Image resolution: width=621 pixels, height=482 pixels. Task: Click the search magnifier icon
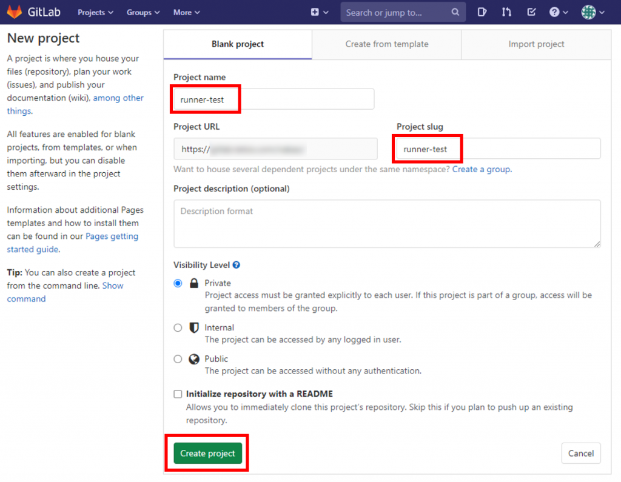click(455, 12)
